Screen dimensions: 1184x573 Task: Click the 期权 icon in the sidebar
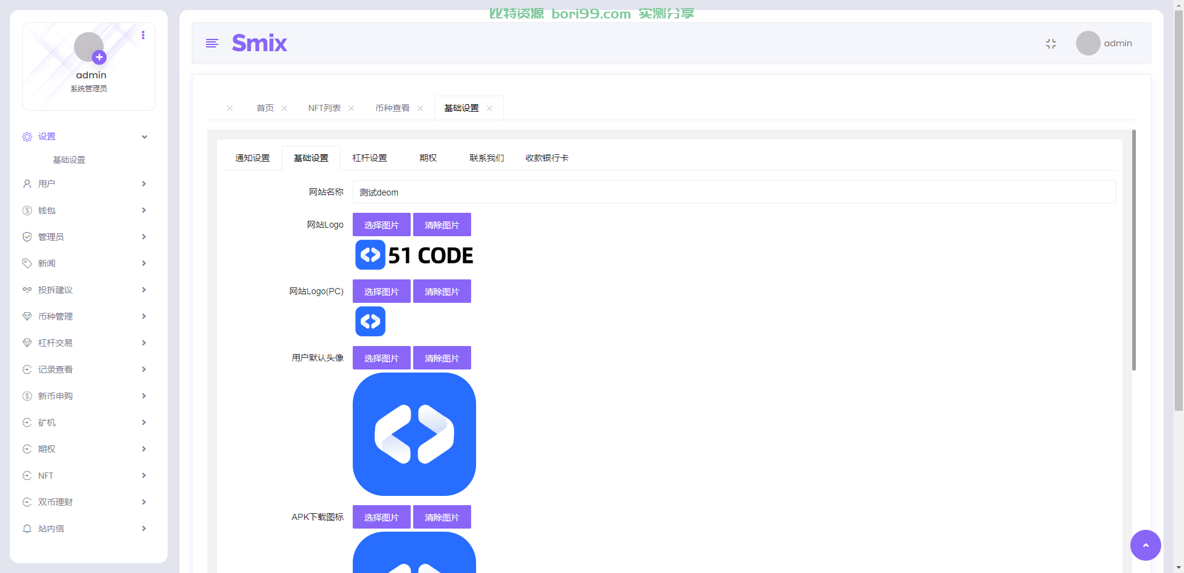tap(27, 449)
